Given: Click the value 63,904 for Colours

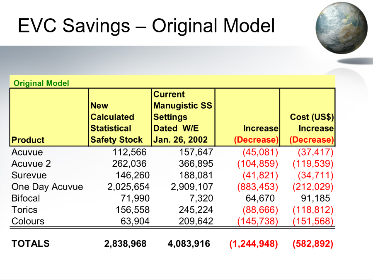Looking at the screenshot, I should pyautogui.click(x=135, y=221).
